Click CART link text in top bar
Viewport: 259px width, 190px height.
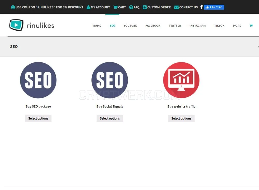(x=122, y=7)
